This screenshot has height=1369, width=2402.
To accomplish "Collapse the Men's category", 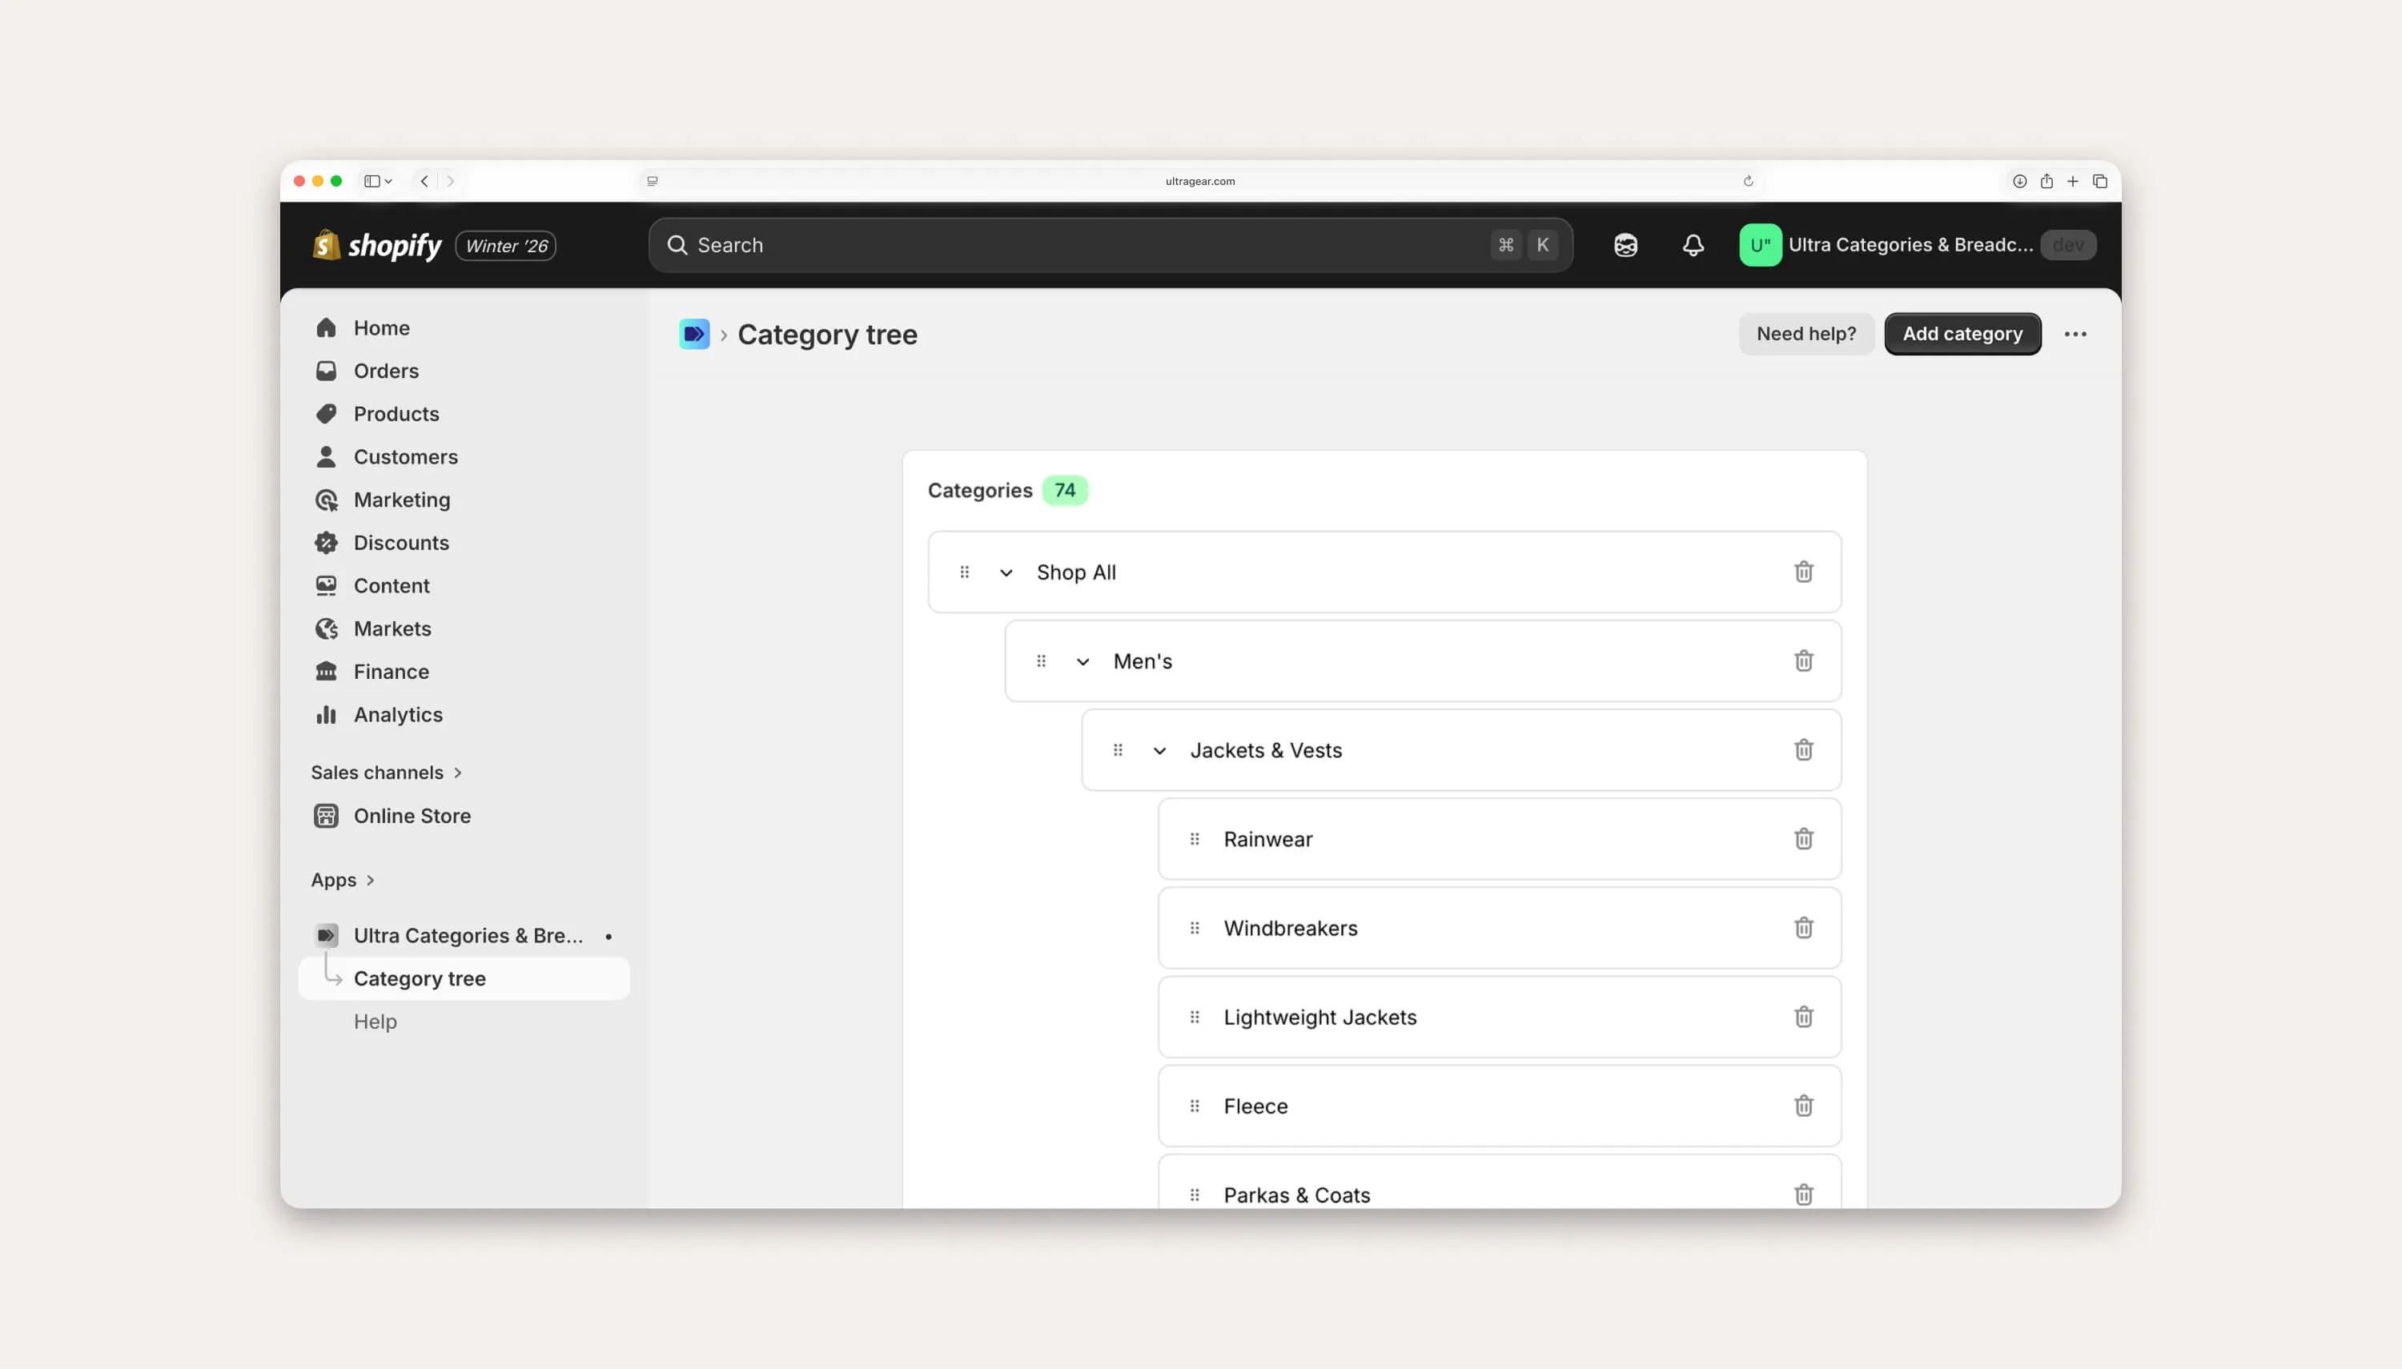I will [x=1083, y=661].
